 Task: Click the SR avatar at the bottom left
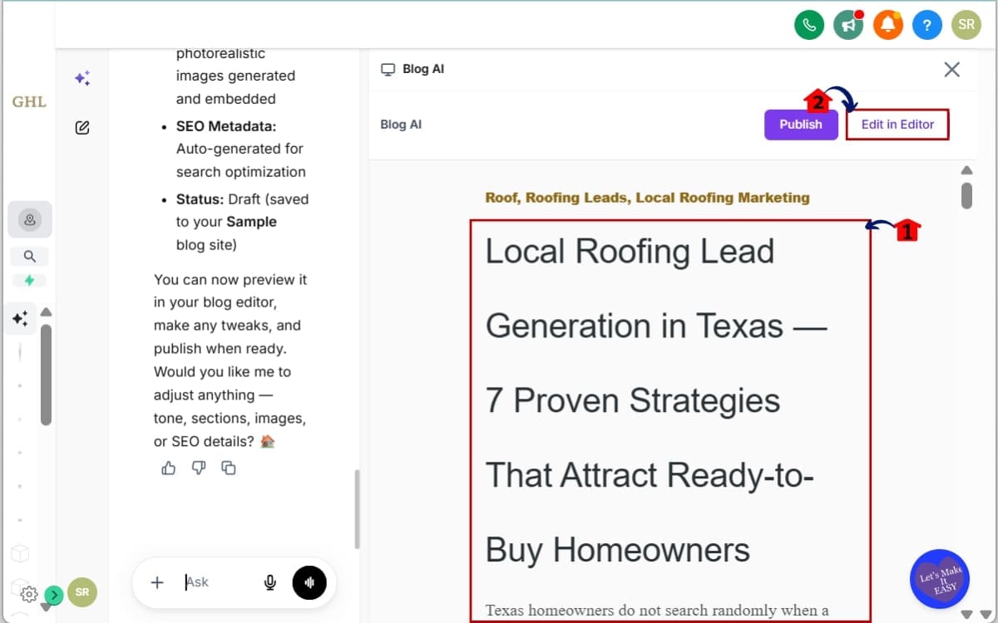(x=82, y=592)
